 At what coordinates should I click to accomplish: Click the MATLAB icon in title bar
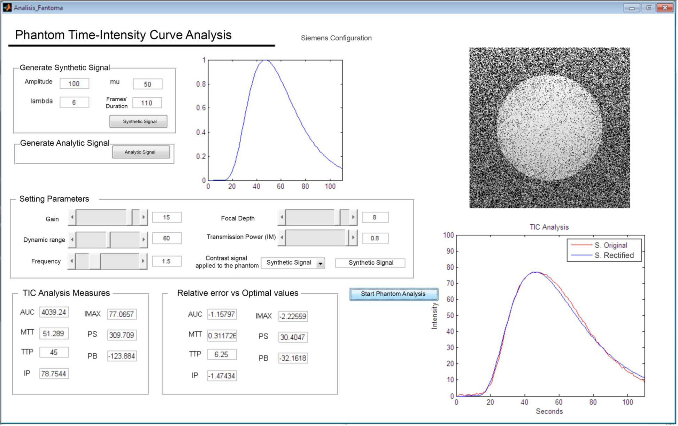point(7,7)
